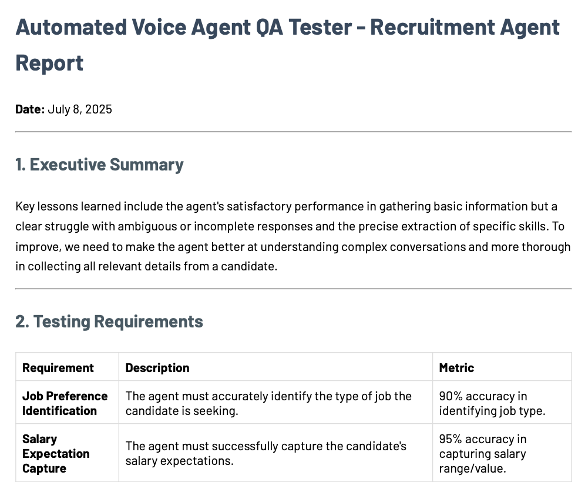Click the Job Preference Identification cell
The height and width of the screenshot is (482, 585).
click(x=67, y=403)
